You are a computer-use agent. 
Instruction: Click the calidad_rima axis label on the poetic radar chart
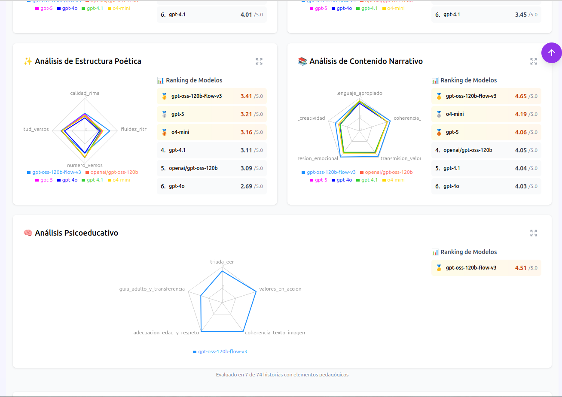point(85,93)
